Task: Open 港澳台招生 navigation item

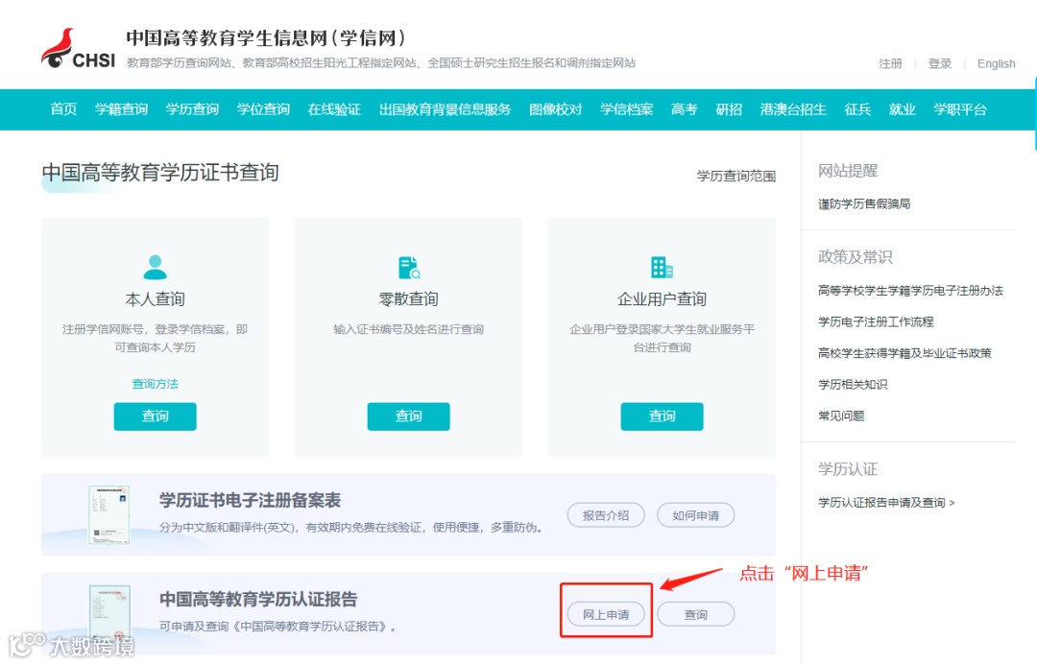Action: coord(793,109)
